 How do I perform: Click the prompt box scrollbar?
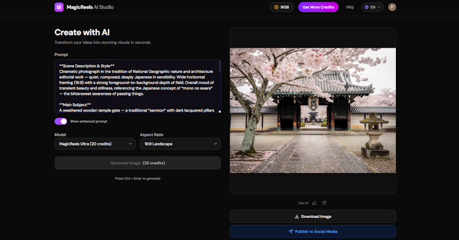pos(220,67)
